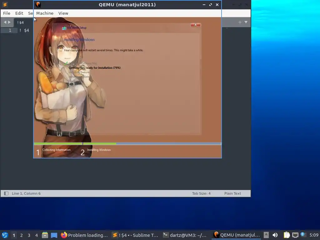This screenshot has height=240, width=320.
Task: Close the Windows Setup dialog with red X
Action: [x=195, y=25]
